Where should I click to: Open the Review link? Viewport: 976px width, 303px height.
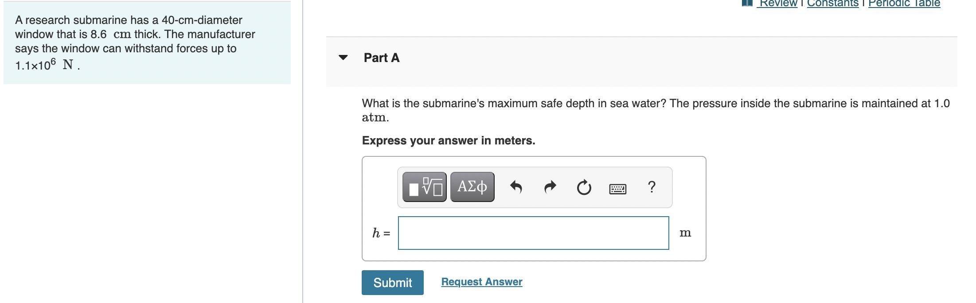(x=778, y=4)
